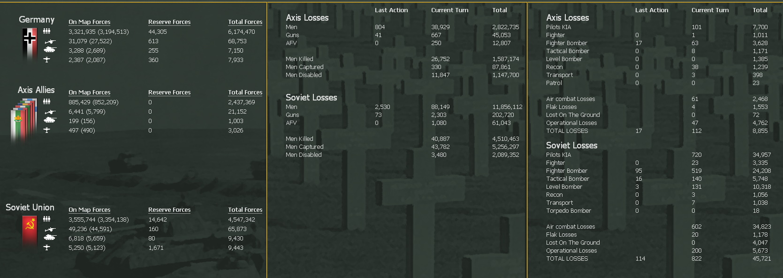
Task: Click Germany's on-map men value 3,321,935 (3,194,513)
Action: point(99,32)
